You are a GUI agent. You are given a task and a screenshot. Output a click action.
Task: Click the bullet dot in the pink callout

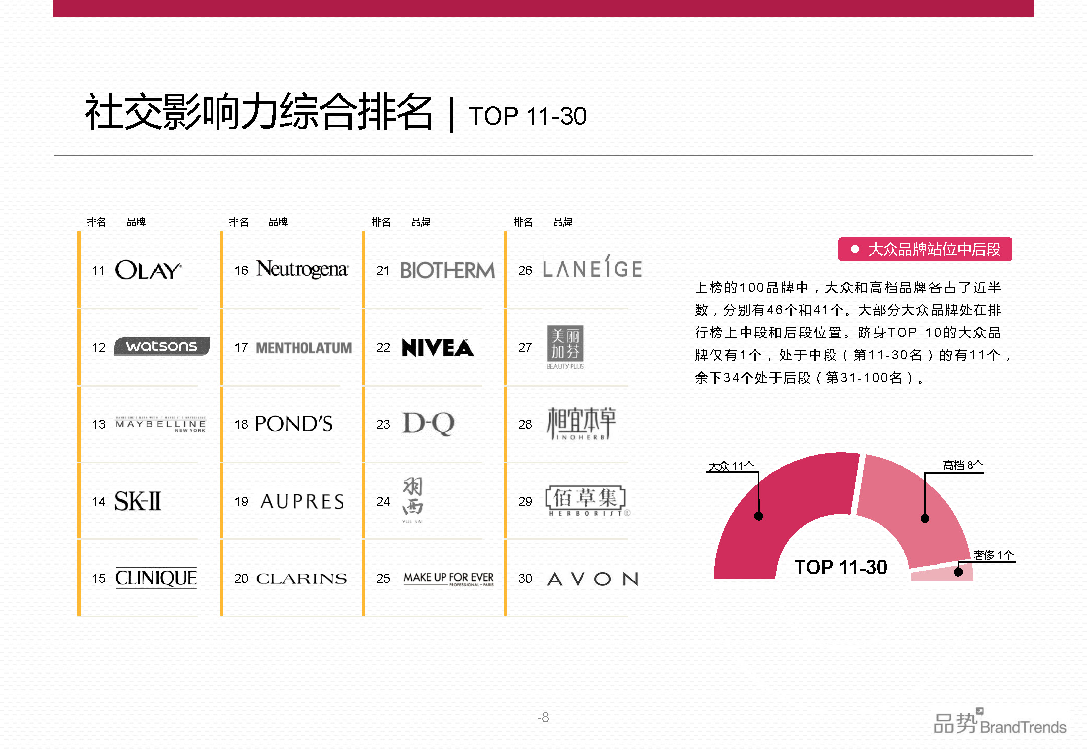856,249
